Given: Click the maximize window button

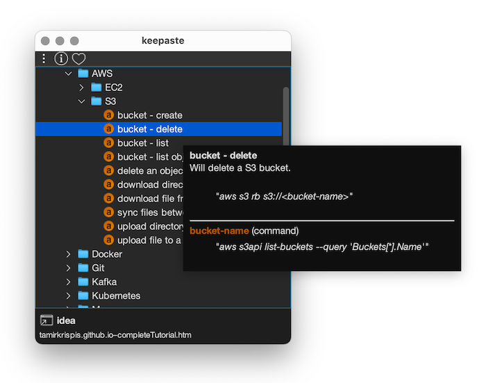Looking at the screenshot, I should 74,40.
